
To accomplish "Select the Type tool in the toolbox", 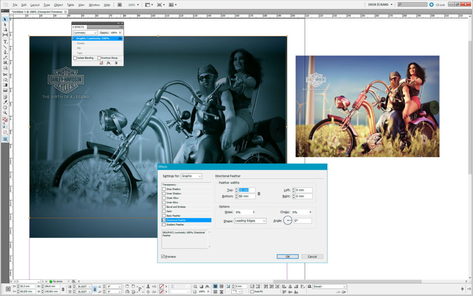I will 5,42.
